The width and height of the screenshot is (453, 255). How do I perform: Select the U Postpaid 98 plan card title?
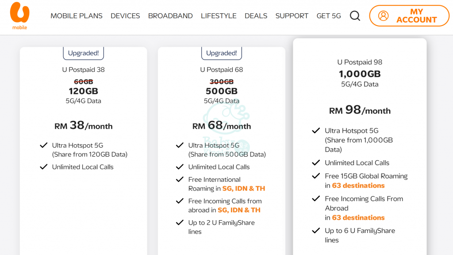coord(360,62)
